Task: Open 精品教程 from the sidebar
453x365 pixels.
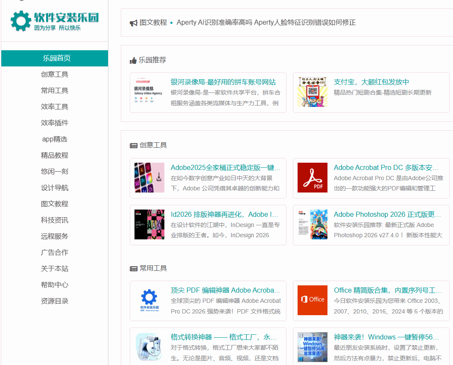Action: coord(55,155)
